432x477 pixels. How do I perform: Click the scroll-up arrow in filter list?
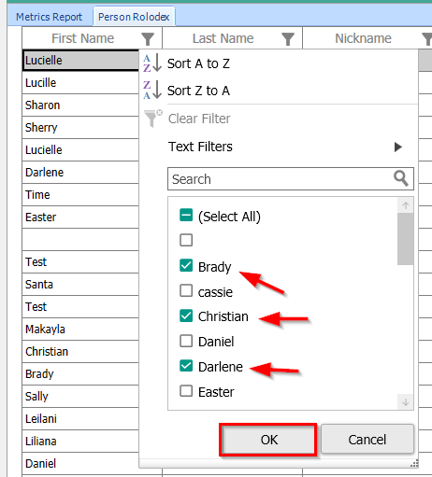pyautogui.click(x=405, y=205)
